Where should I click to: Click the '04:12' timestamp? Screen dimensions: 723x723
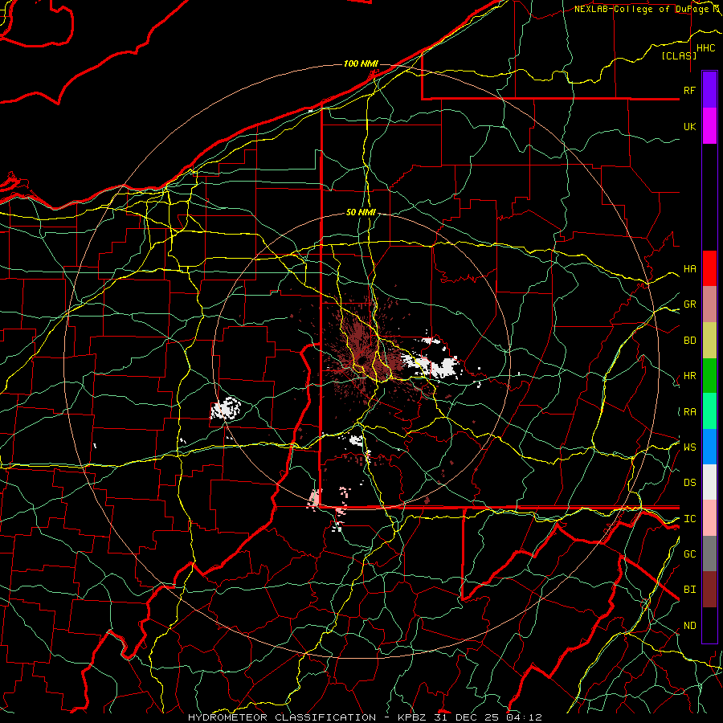coord(525,717)
